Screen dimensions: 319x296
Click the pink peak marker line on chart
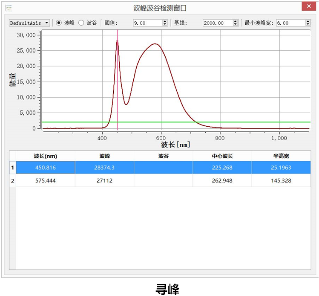pos(118,85)
